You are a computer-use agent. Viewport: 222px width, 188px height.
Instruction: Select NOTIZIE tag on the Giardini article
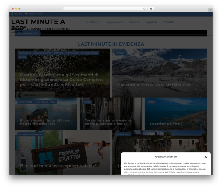tap(22, 57)
